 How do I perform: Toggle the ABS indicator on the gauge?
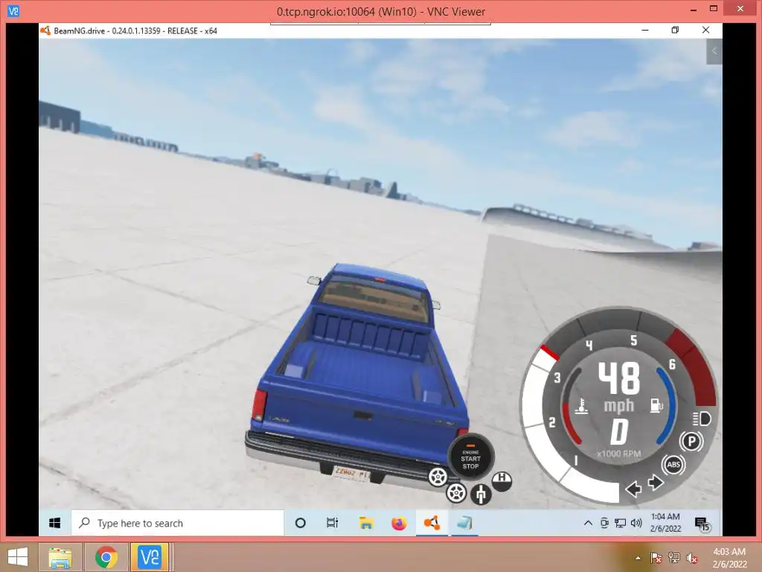pyautogui.click(x=673, y=465)
